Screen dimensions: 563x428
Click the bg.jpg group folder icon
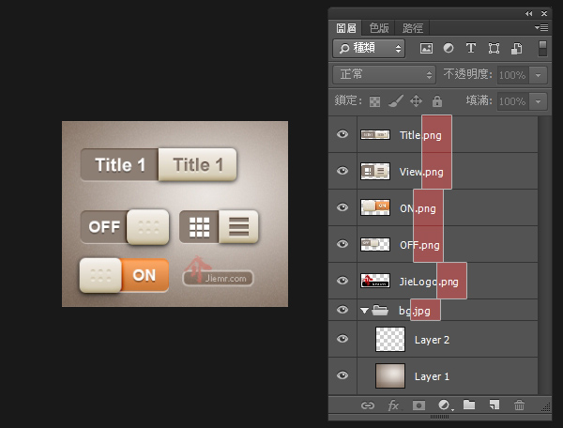point(380,310)
